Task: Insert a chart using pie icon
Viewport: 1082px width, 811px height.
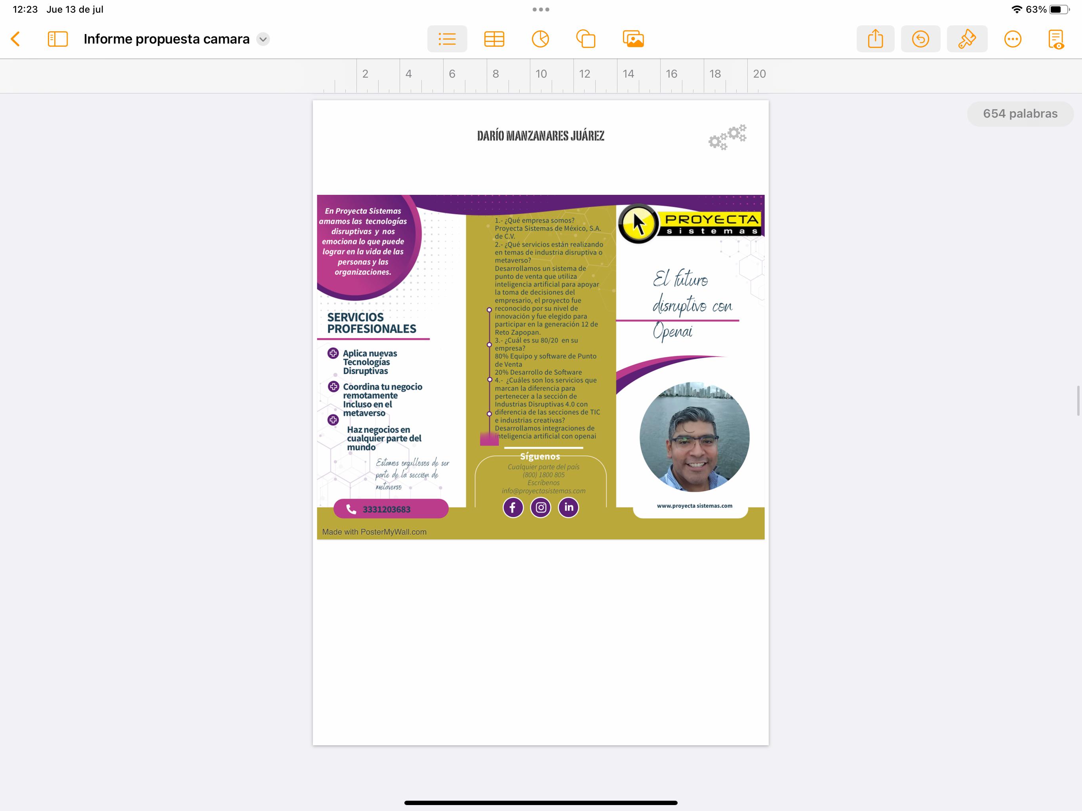Action: pyautogui.click(x=540, y=39)
